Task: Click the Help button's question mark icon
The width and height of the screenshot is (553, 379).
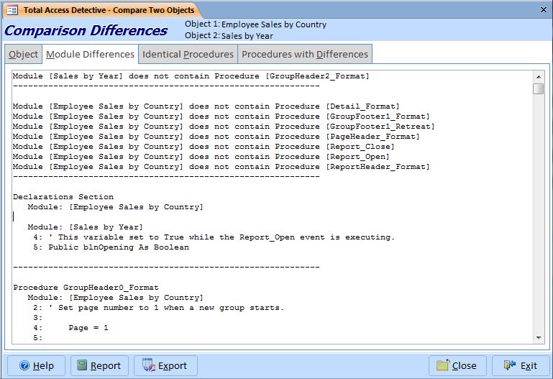Action: click(x=24, y=365)
